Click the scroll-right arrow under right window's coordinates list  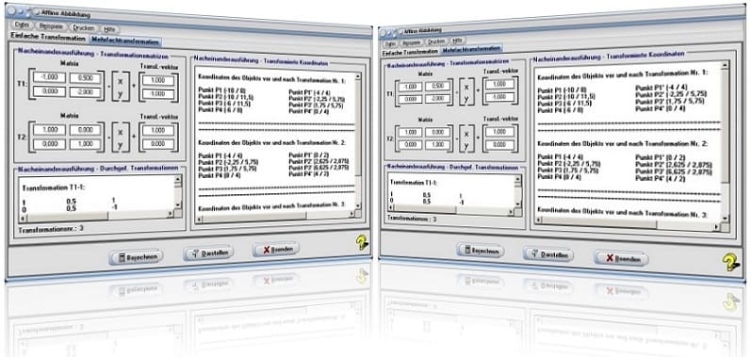pos(717,227)
